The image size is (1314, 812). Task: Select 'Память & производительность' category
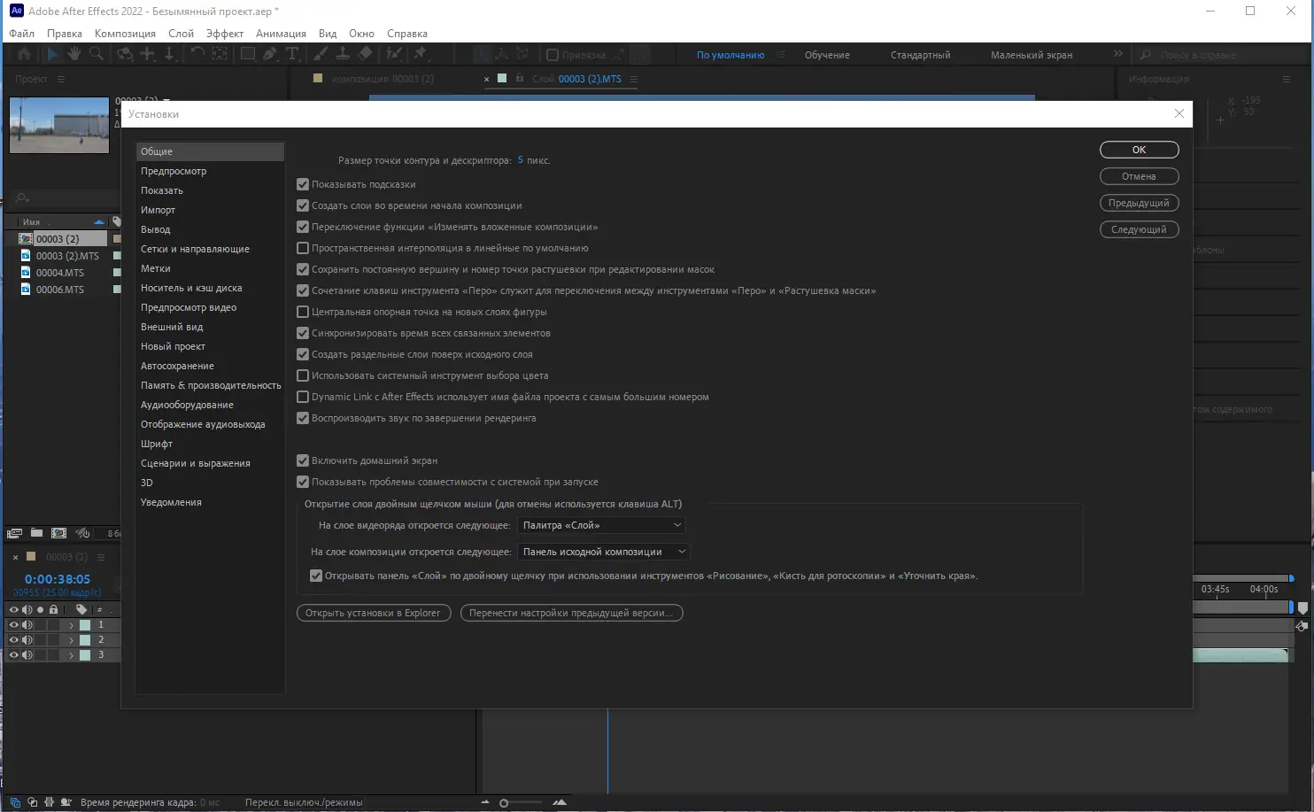pyautogui.click(x=210, y=385)
